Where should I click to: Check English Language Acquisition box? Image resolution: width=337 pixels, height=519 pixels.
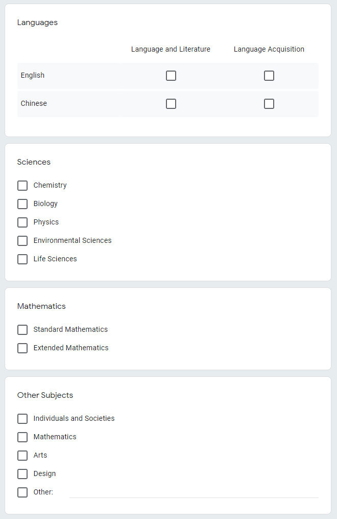pyautogui.click(x=269, y=76)
